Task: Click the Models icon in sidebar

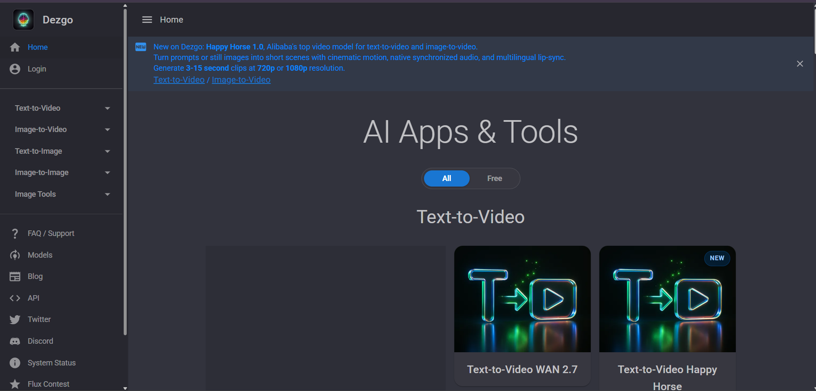Action: tap(15, 255)
